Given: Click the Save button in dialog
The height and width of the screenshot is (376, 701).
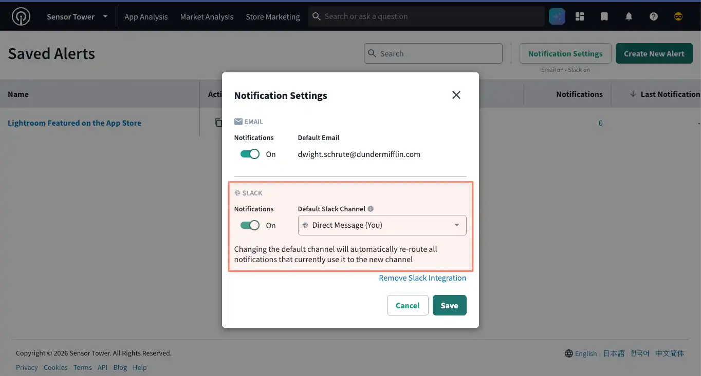Looking at the screenshot, I should click(x=450, y=305).
